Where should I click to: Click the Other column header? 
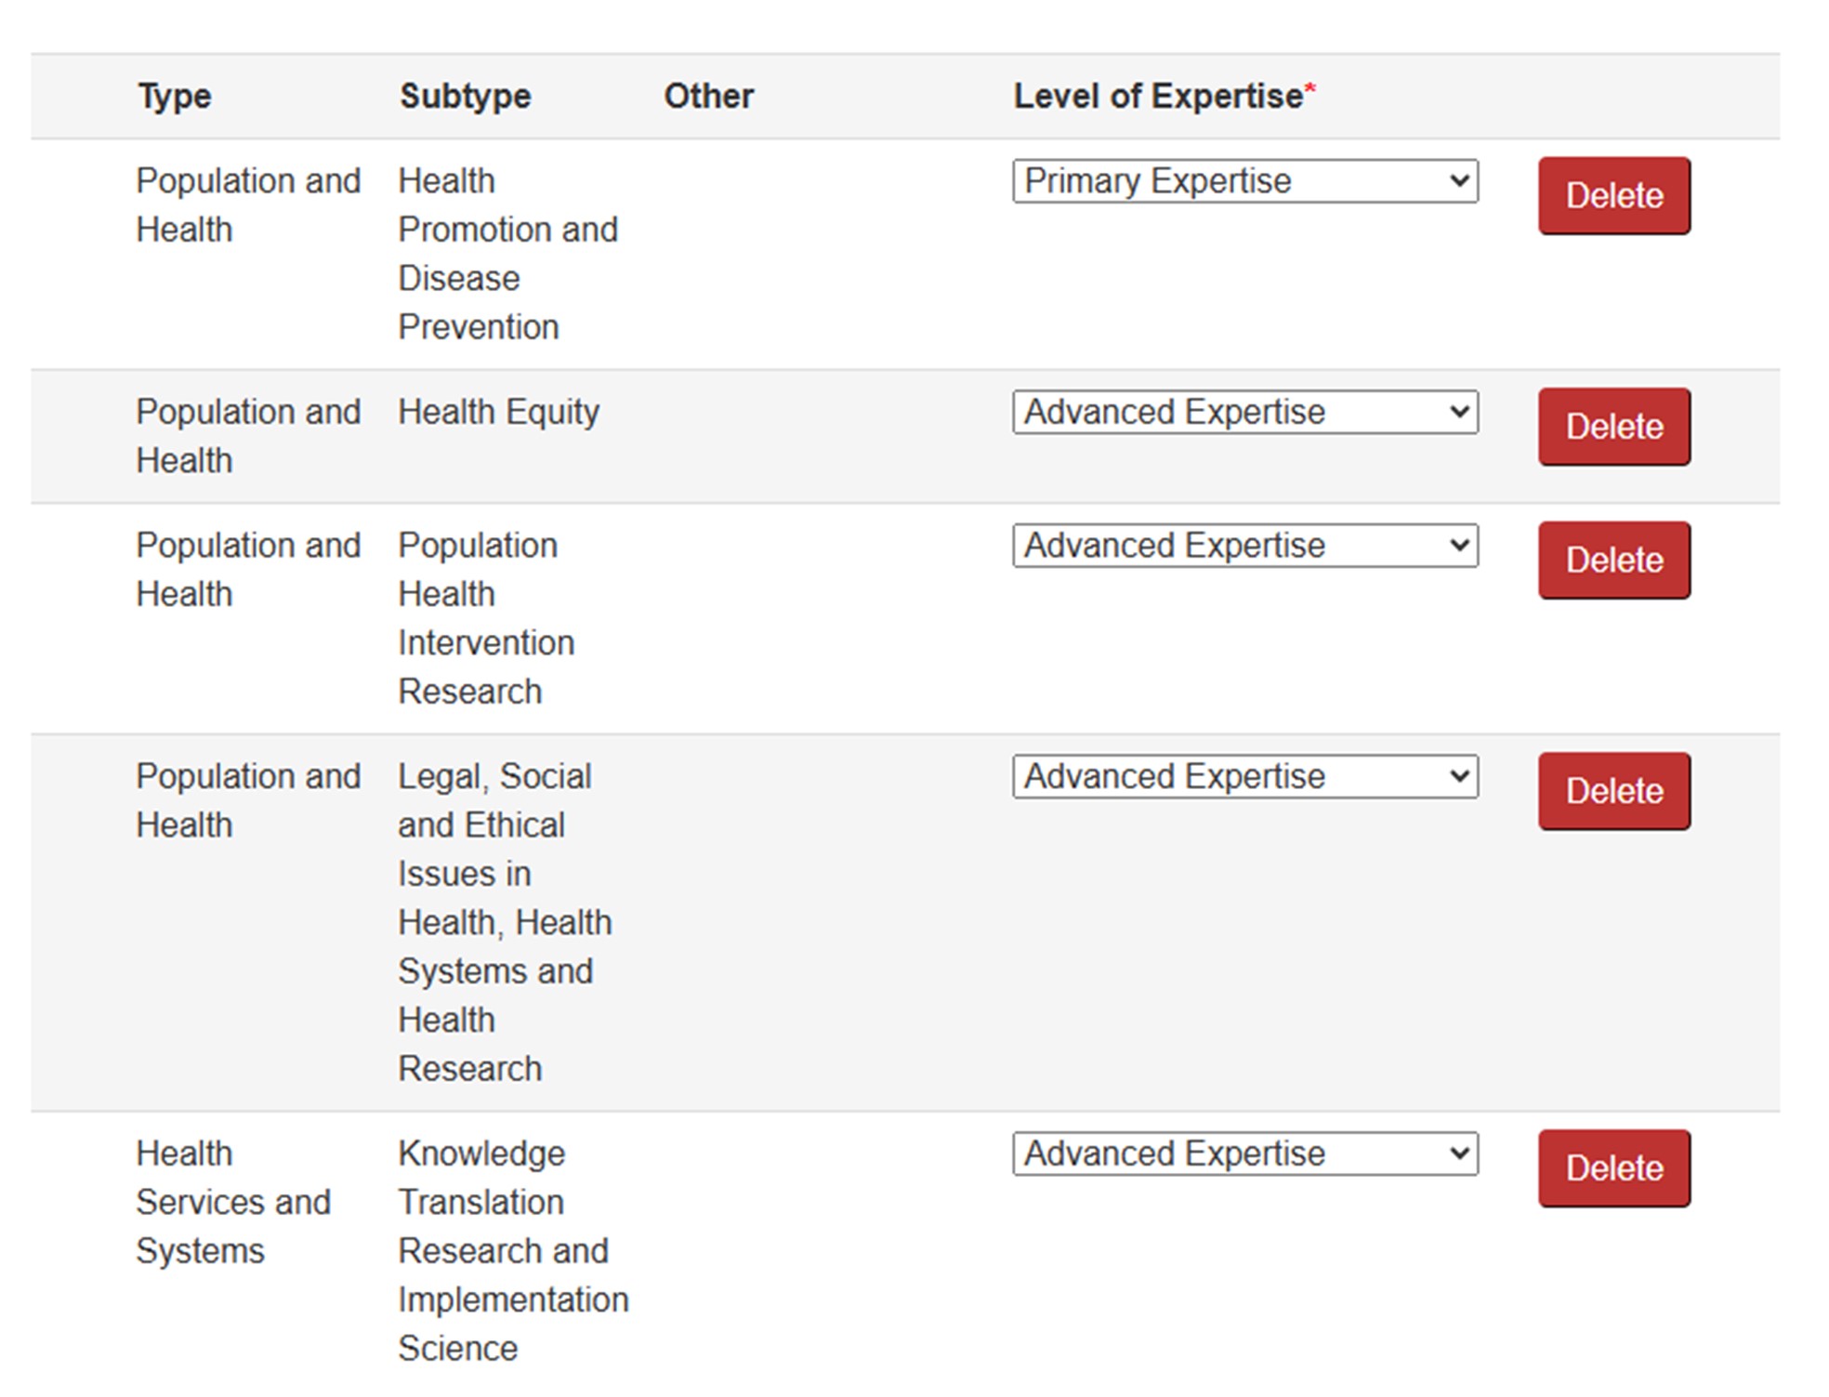coord(708,97)
